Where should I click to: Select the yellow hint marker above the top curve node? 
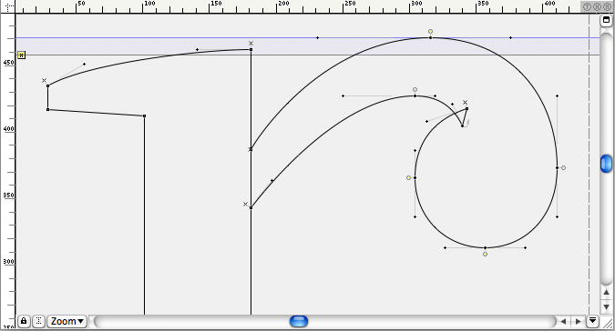click(x=430, y=31)
